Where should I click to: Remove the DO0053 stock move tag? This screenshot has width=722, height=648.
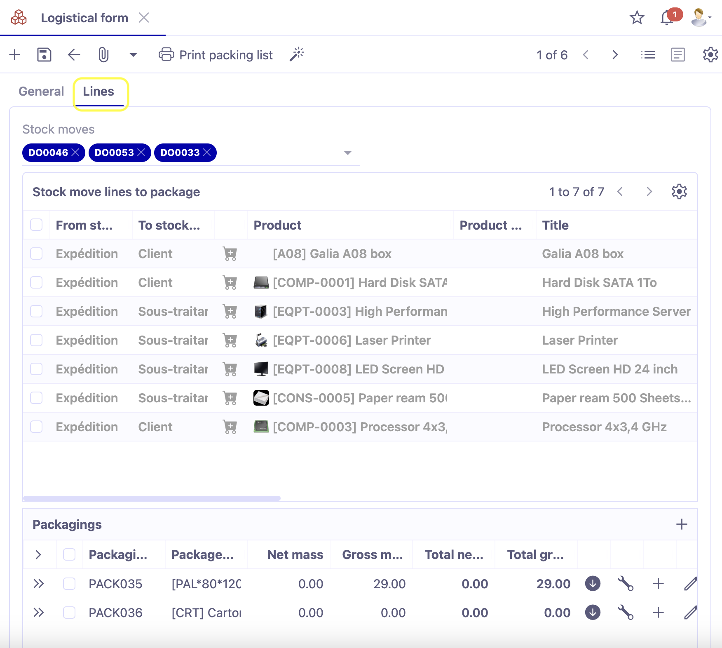pyautogui.click(x=141, y=153)
